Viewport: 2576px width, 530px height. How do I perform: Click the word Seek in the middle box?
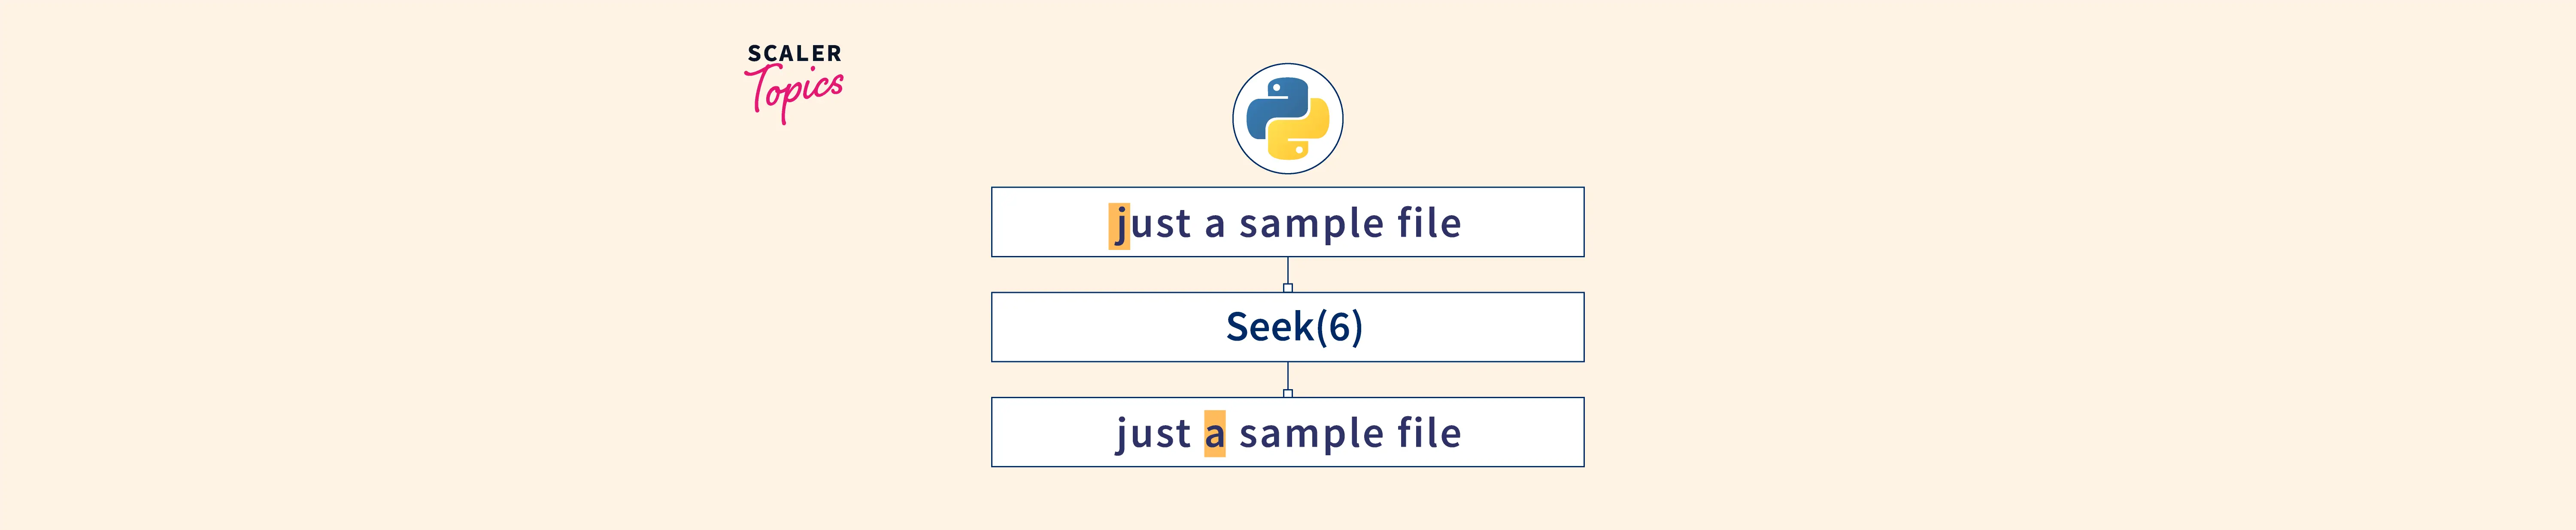click(x=1269, y=327)
